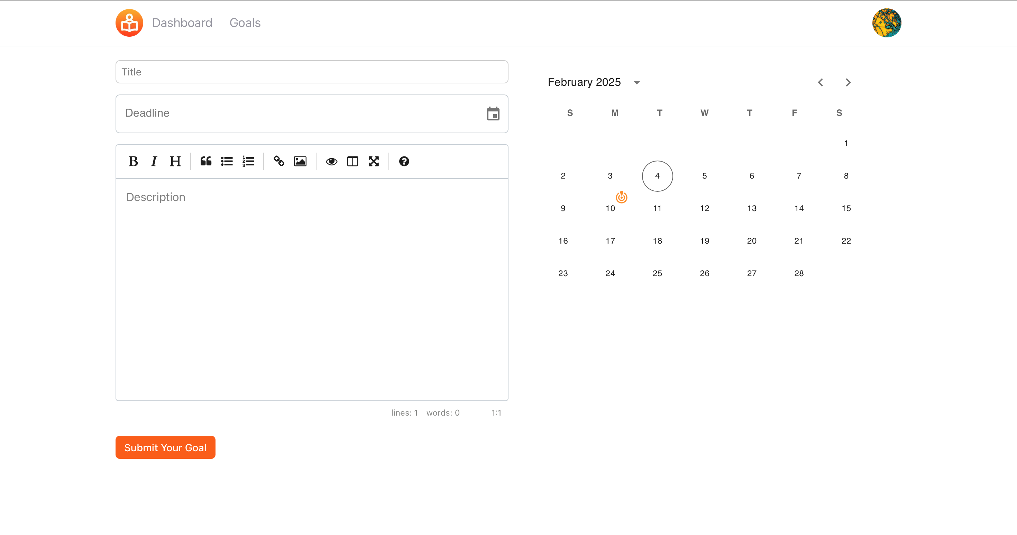Apply italic formatting in editor
Image resolution: width=1017 pixels, height=535 pixels.
coord(154,161)
